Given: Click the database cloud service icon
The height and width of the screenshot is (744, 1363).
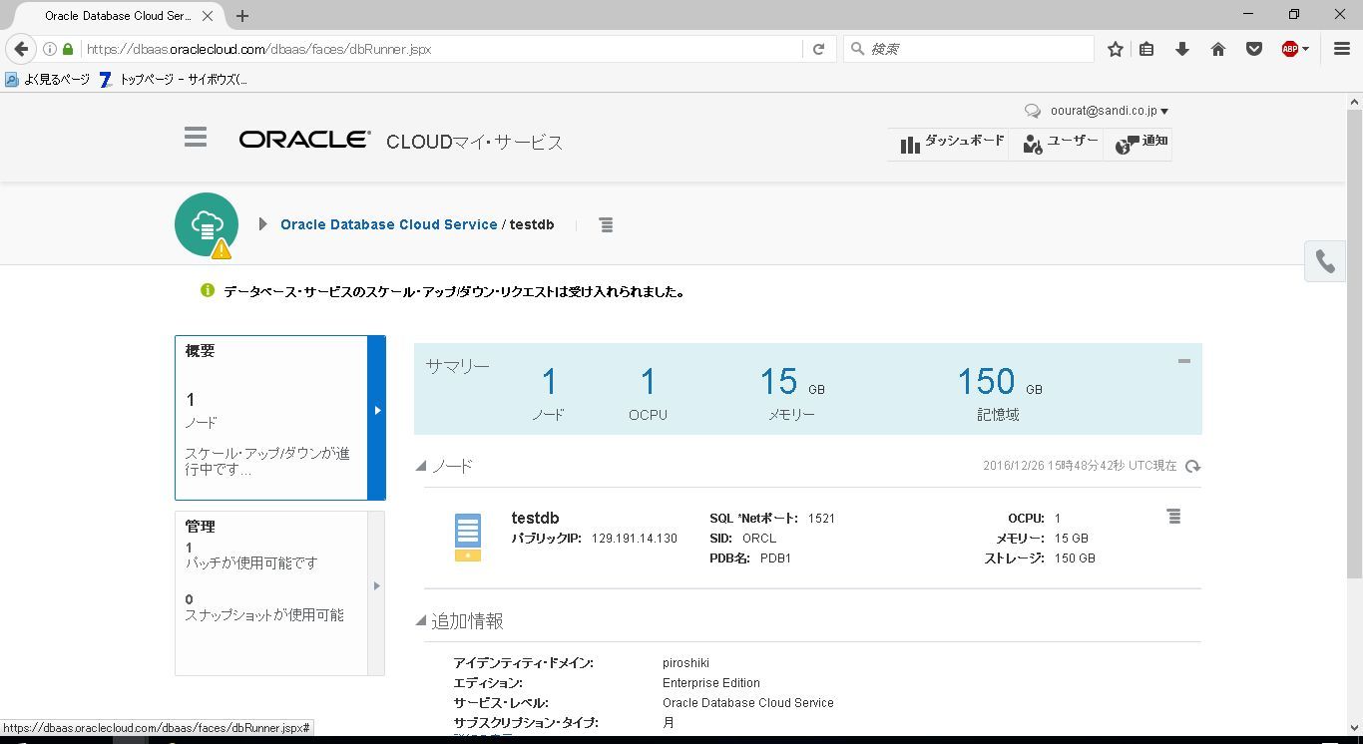Looking at the screenshot, I should tap(207, 224).
